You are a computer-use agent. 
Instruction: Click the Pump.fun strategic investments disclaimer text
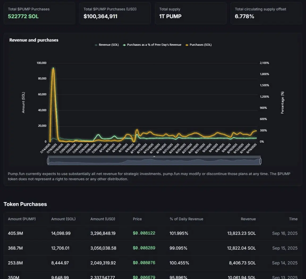[x=149, y=176]
